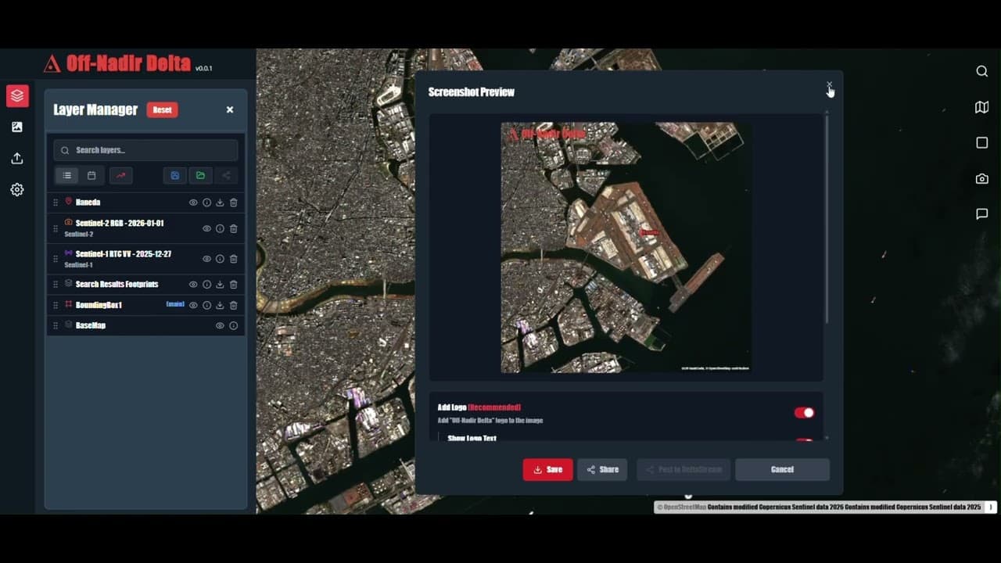This screenshot has height=563, width=1001.
Task: Select the square draw tool on right toolbar
Action: tap(982, 142)
